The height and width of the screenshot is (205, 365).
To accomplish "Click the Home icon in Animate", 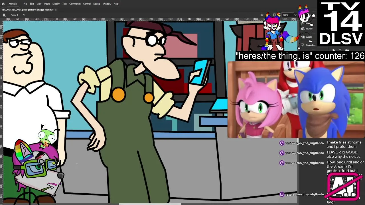I will point(3,4).
